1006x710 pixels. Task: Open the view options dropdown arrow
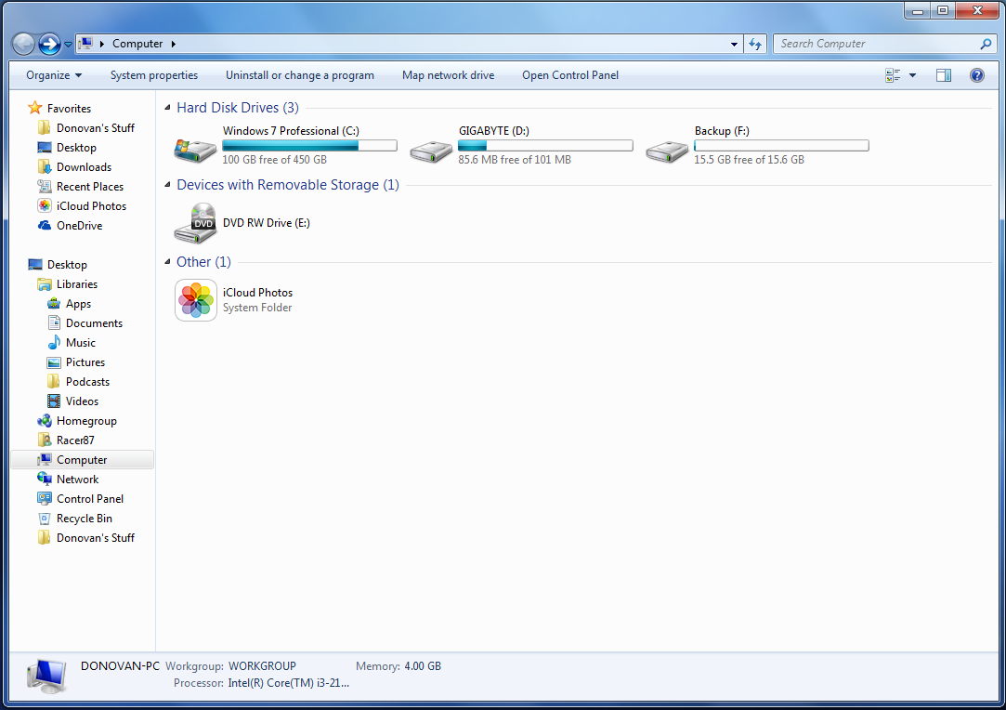point(912,75)
